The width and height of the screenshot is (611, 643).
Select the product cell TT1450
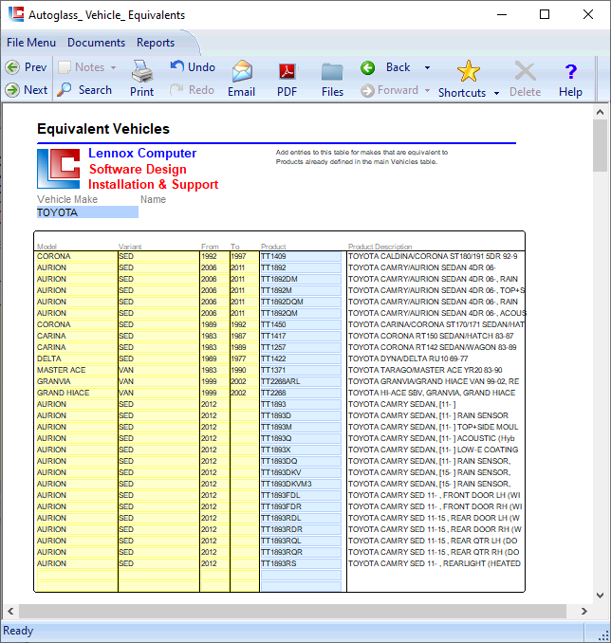[x=301, y=324]
